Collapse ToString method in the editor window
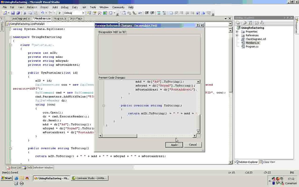This screenshot has height=187, width=299. click(x=11, y=148)
